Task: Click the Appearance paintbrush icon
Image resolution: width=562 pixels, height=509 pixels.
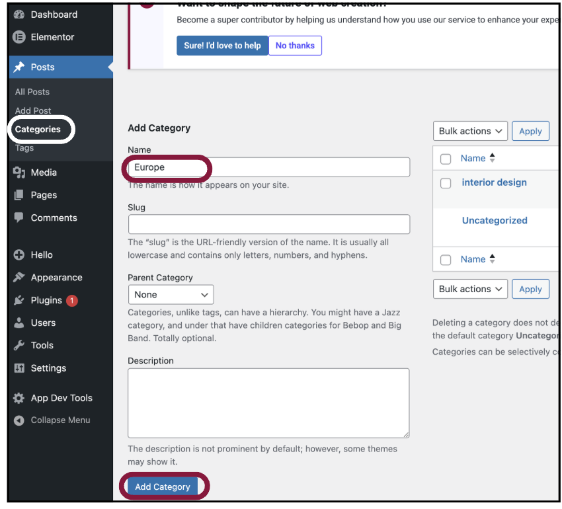Action: [x=19, y=278]
